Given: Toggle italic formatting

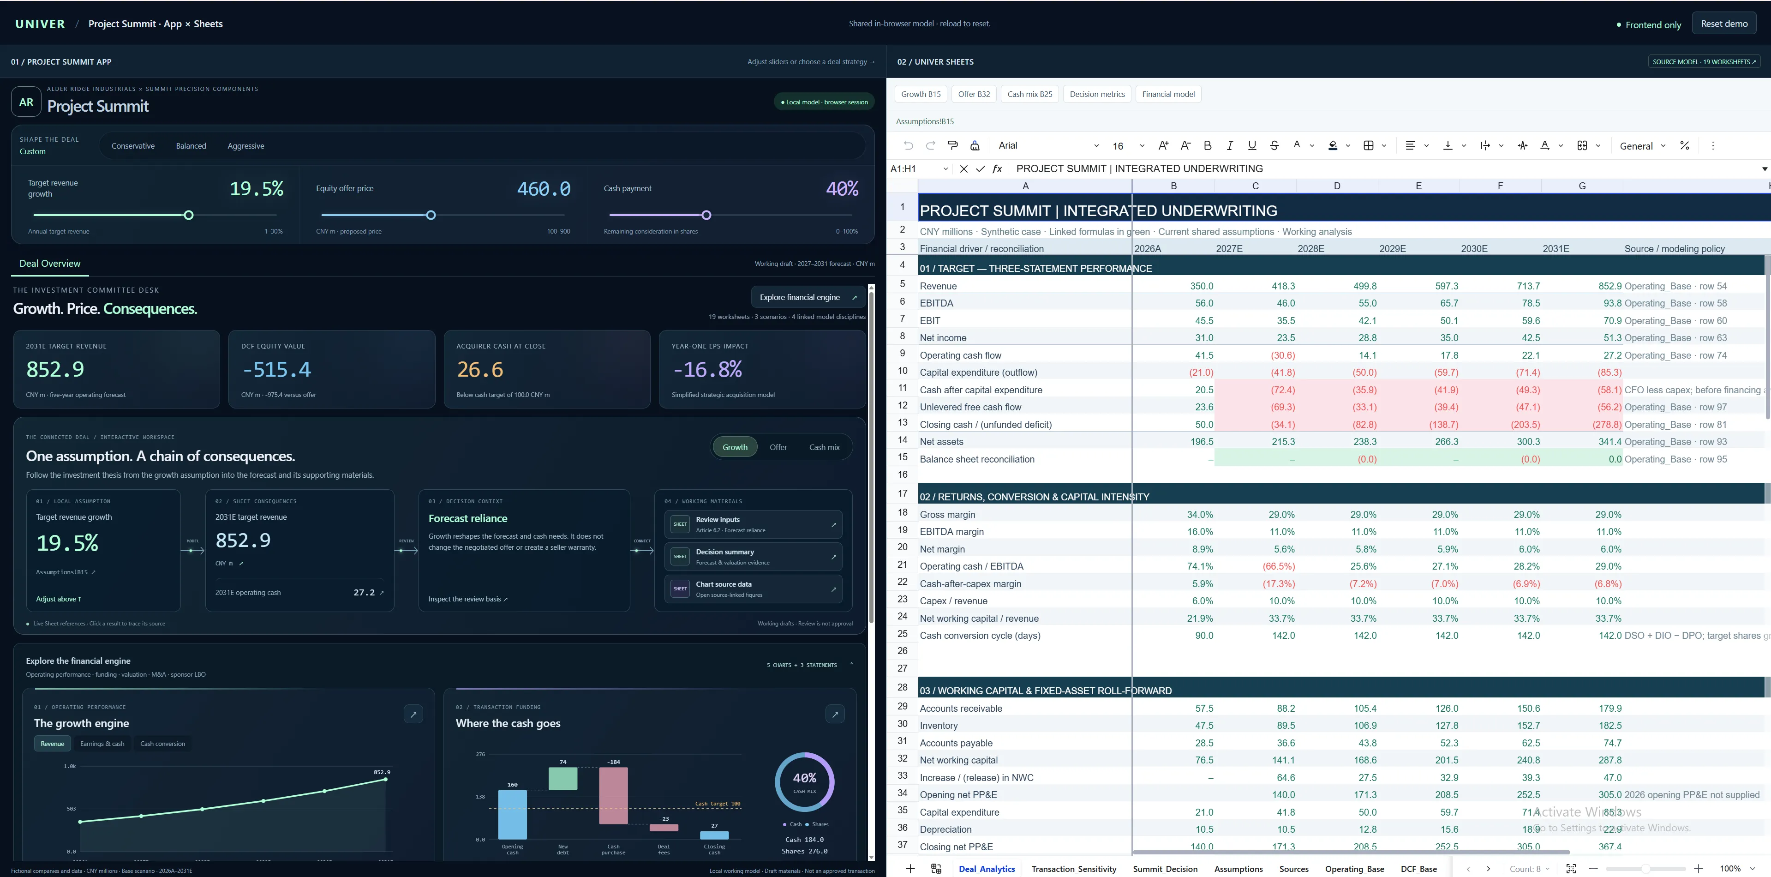Looking at the screenshot, I should point(1230,145).
